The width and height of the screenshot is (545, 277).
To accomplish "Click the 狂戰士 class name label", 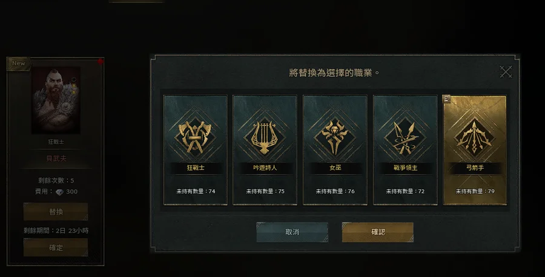I will pos(196,168).
